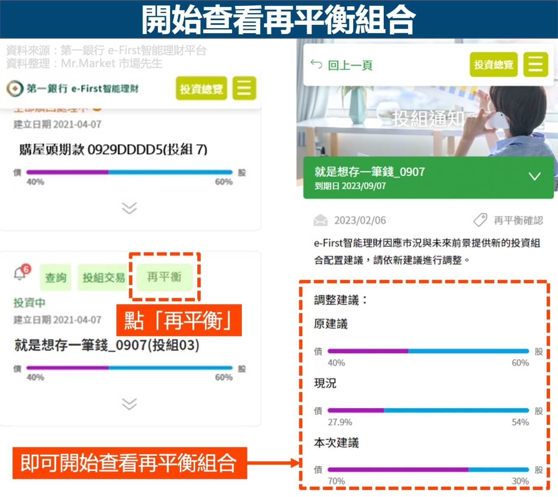Screen dimensions: 558x497
Task: Click the 投資中 status text
Action: tap(29, 302)
